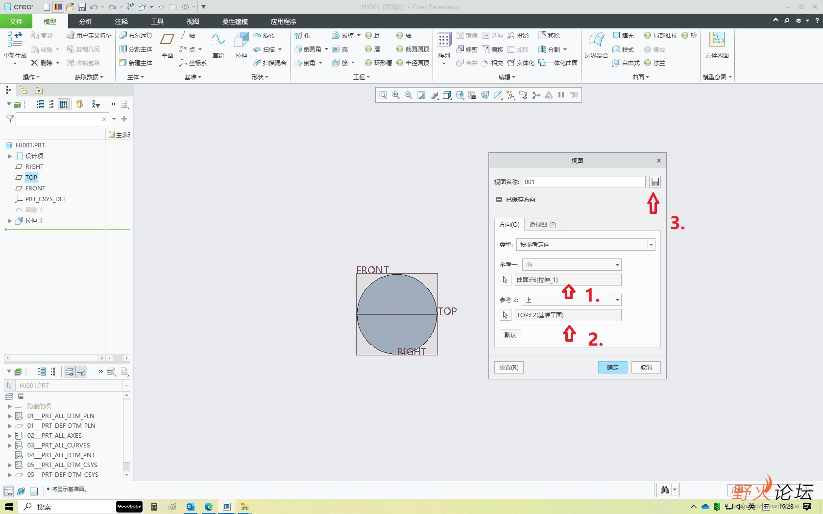Click the model tree search field
Image resolution: width=823 pixels, height=514 pixels.
click(62, 119)
